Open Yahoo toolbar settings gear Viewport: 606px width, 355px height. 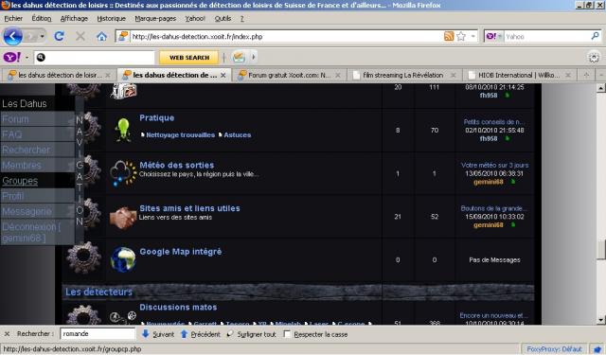click(x=594, y=58)
